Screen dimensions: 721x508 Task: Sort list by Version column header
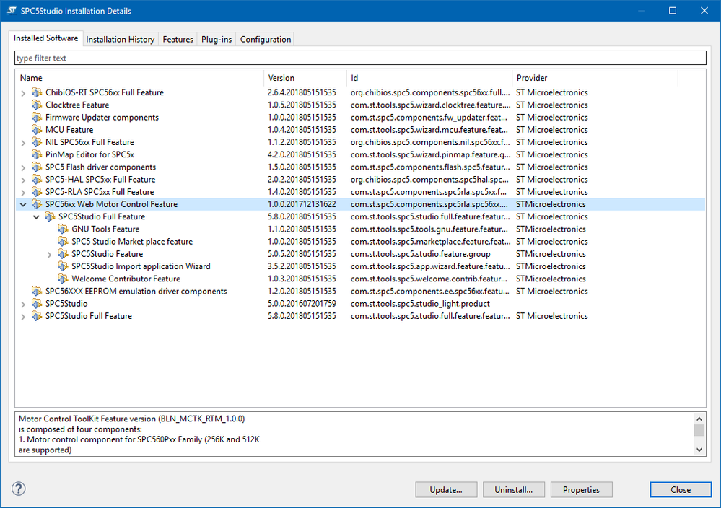coord(305,78)
